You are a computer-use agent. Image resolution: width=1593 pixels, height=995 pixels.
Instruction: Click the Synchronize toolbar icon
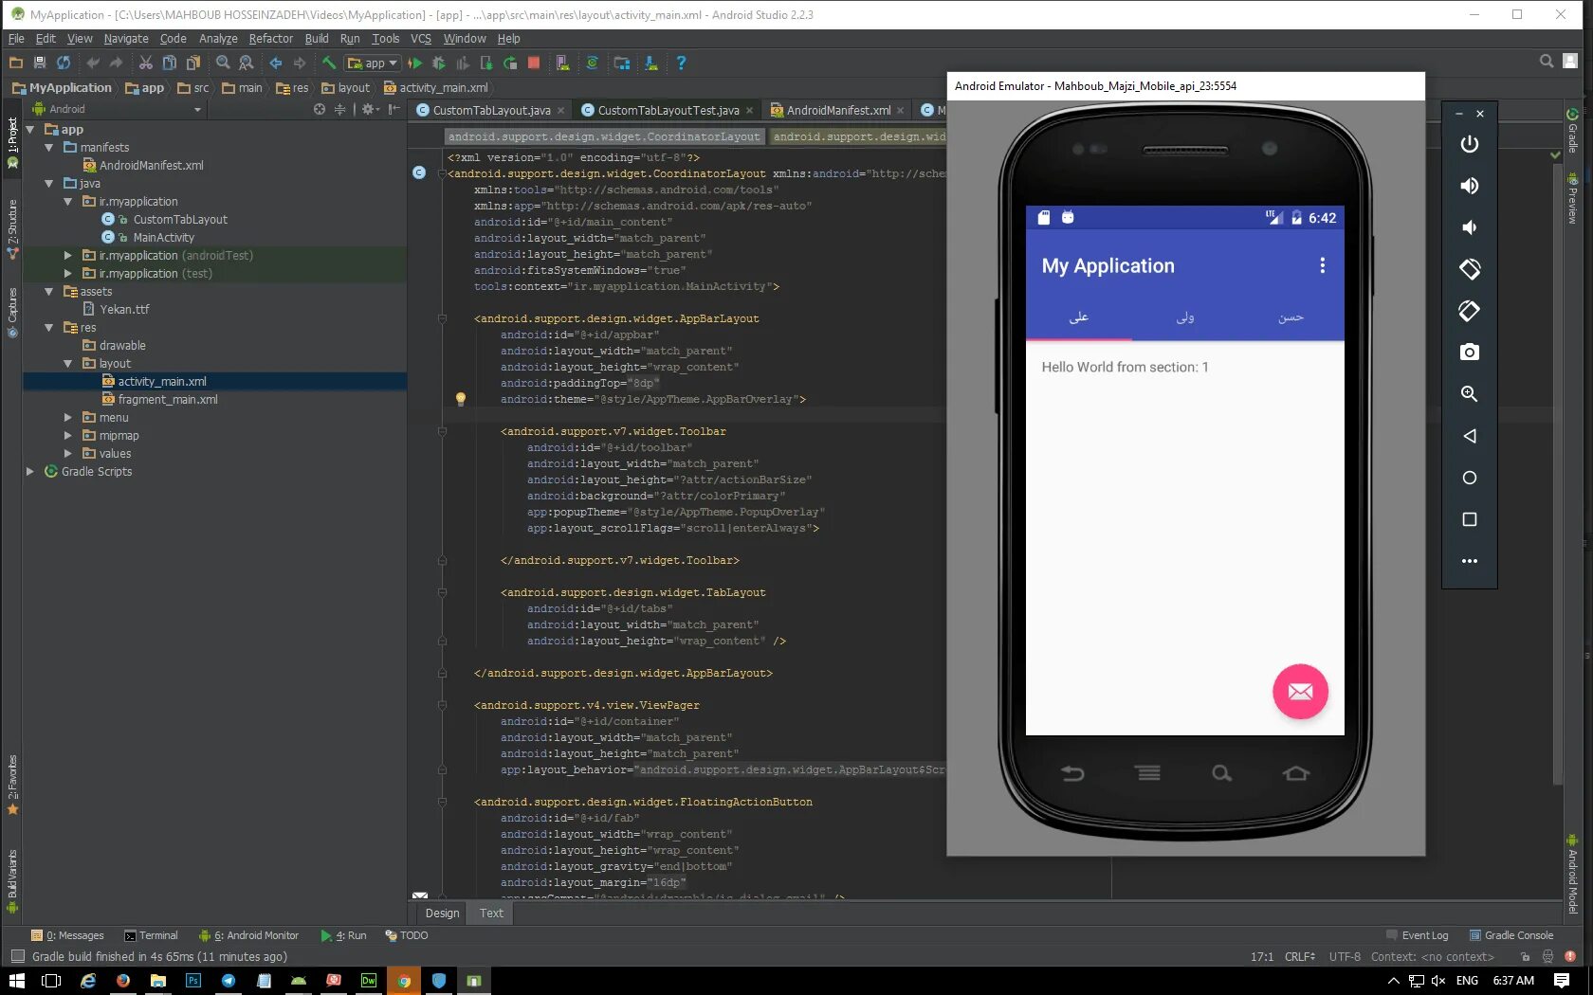[x=64, y=63]
